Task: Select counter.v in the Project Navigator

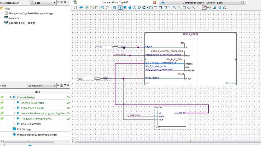Action: [x=14, y=18]
